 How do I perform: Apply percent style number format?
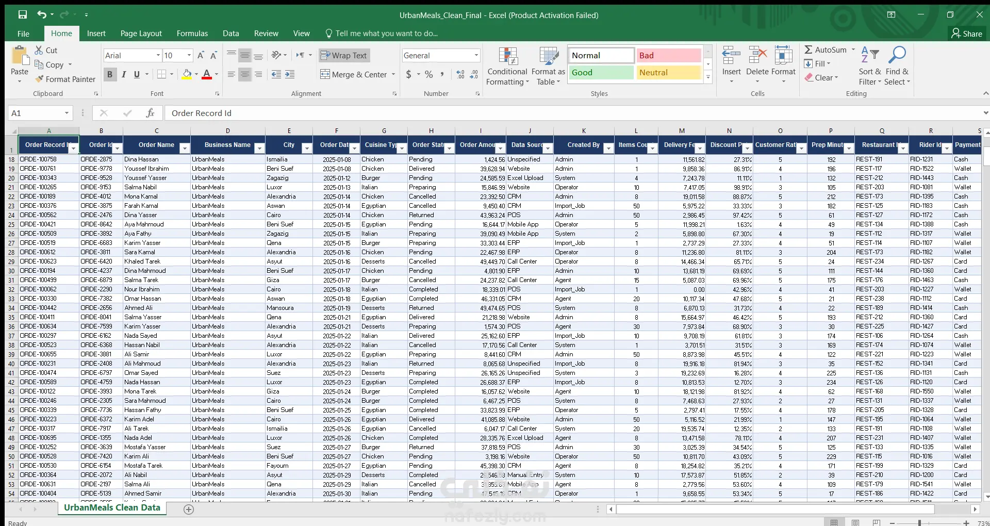pyautogui.click(x=428, y=74)
